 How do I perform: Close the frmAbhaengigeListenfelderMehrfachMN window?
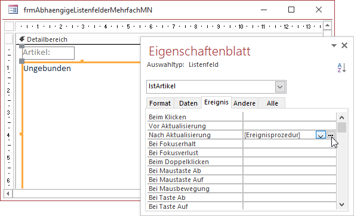click(319, 10)
